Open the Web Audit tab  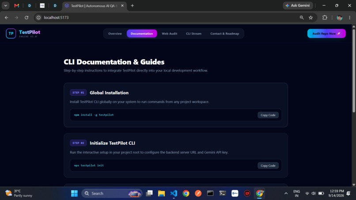[x=169, y=34]
